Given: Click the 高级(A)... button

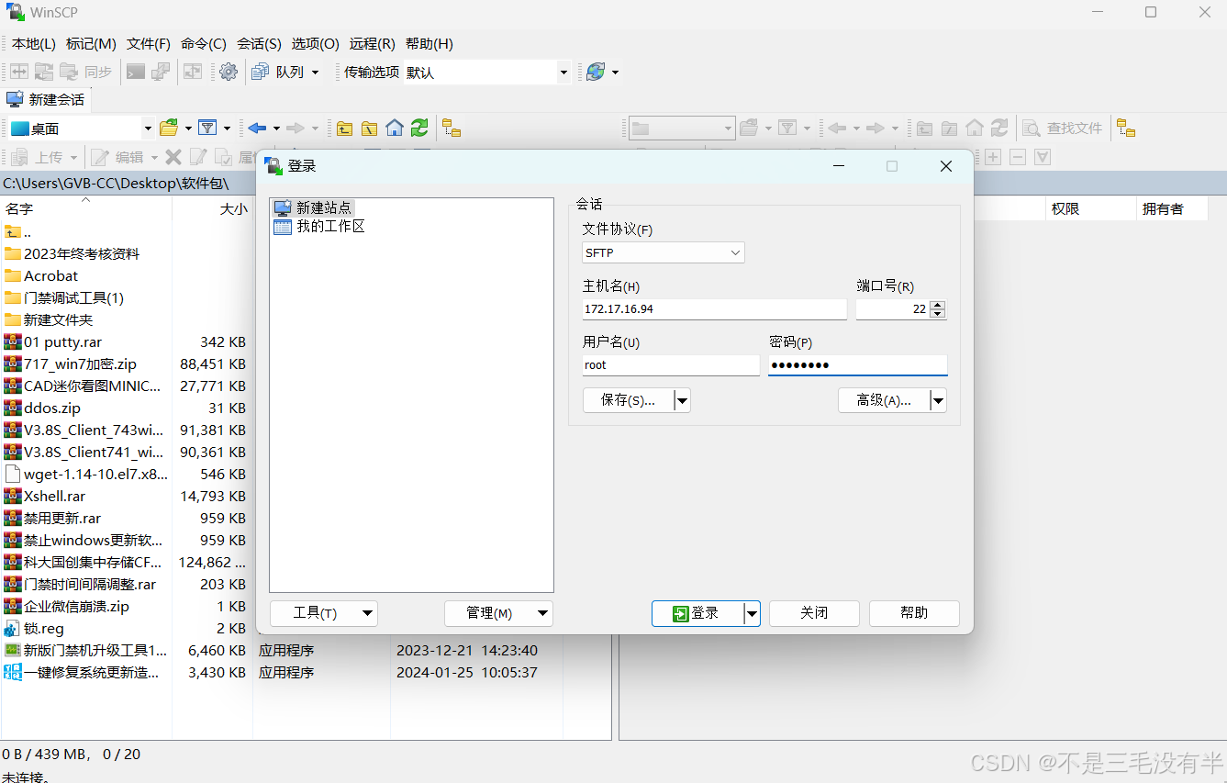Looking at the screenshot, I should pos(884,400).
